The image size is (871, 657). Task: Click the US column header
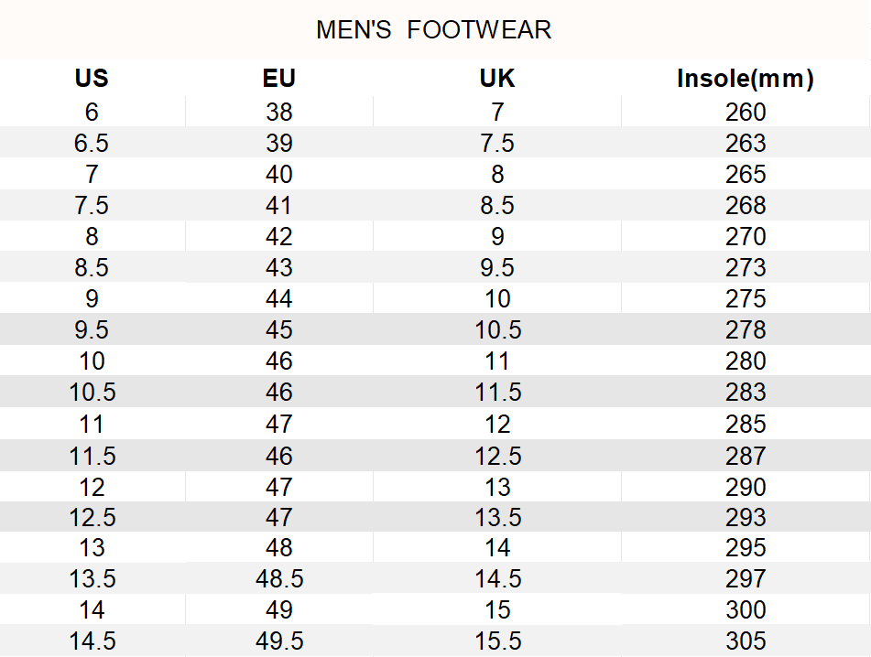pyautogui.click(x=92, y=79)
